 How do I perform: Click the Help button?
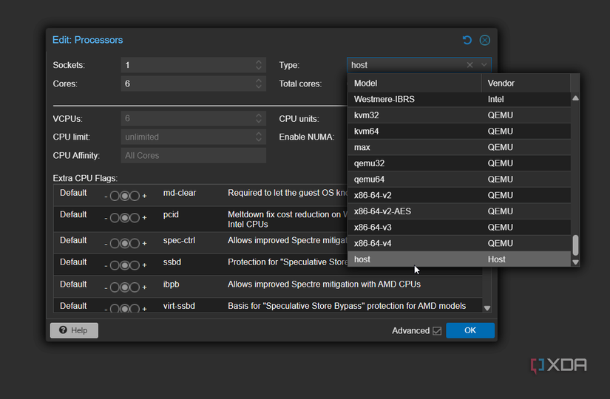coord(74,330)
